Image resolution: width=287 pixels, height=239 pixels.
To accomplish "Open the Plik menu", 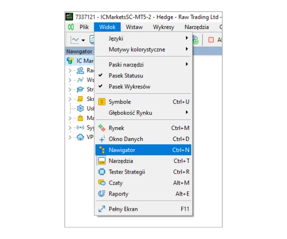I will pyautogui.click(x=84, y=27).
